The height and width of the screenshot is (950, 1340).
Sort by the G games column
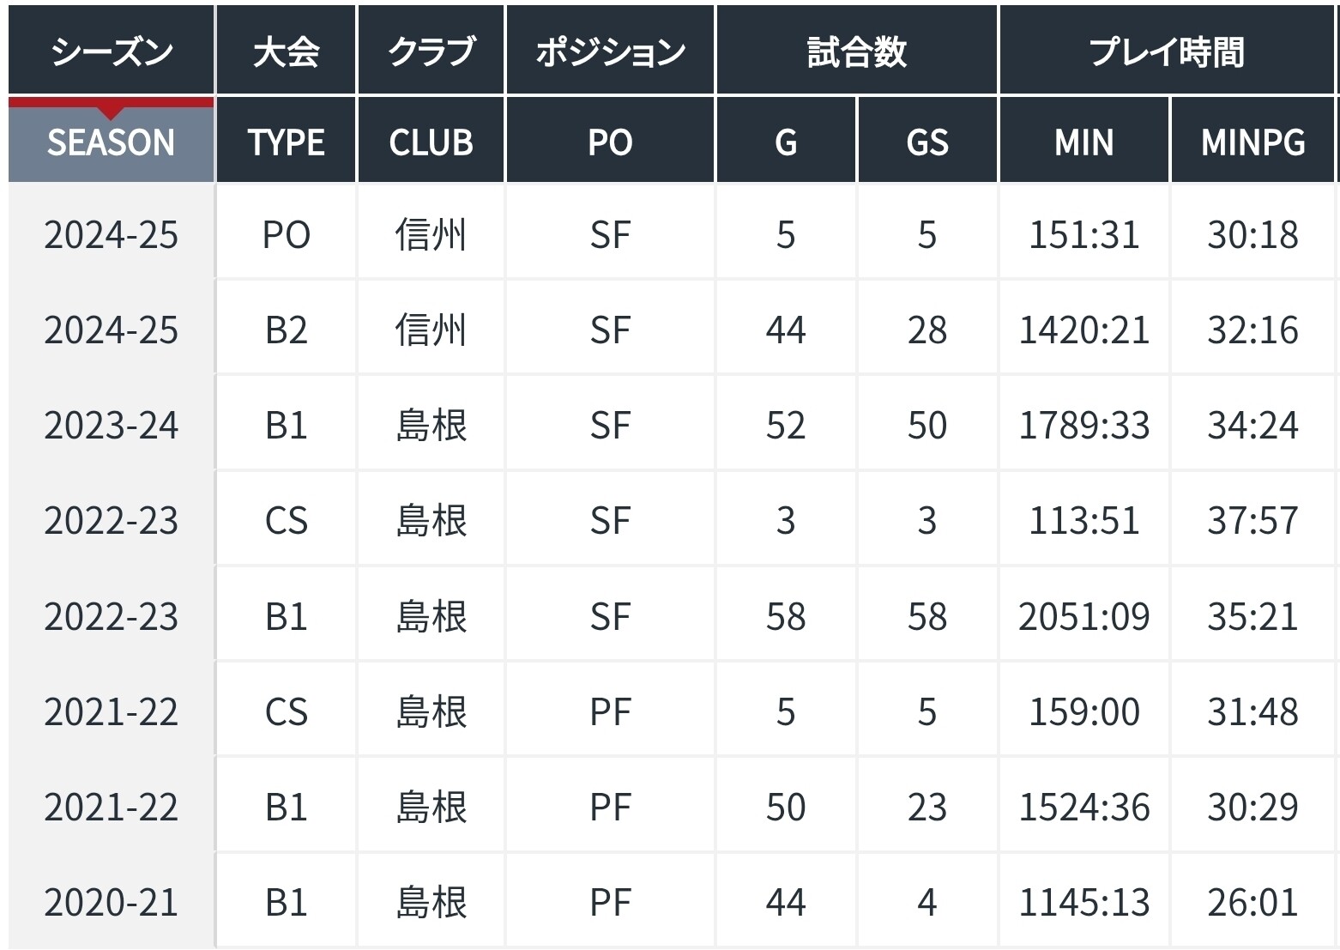click(x=786, y=142)
